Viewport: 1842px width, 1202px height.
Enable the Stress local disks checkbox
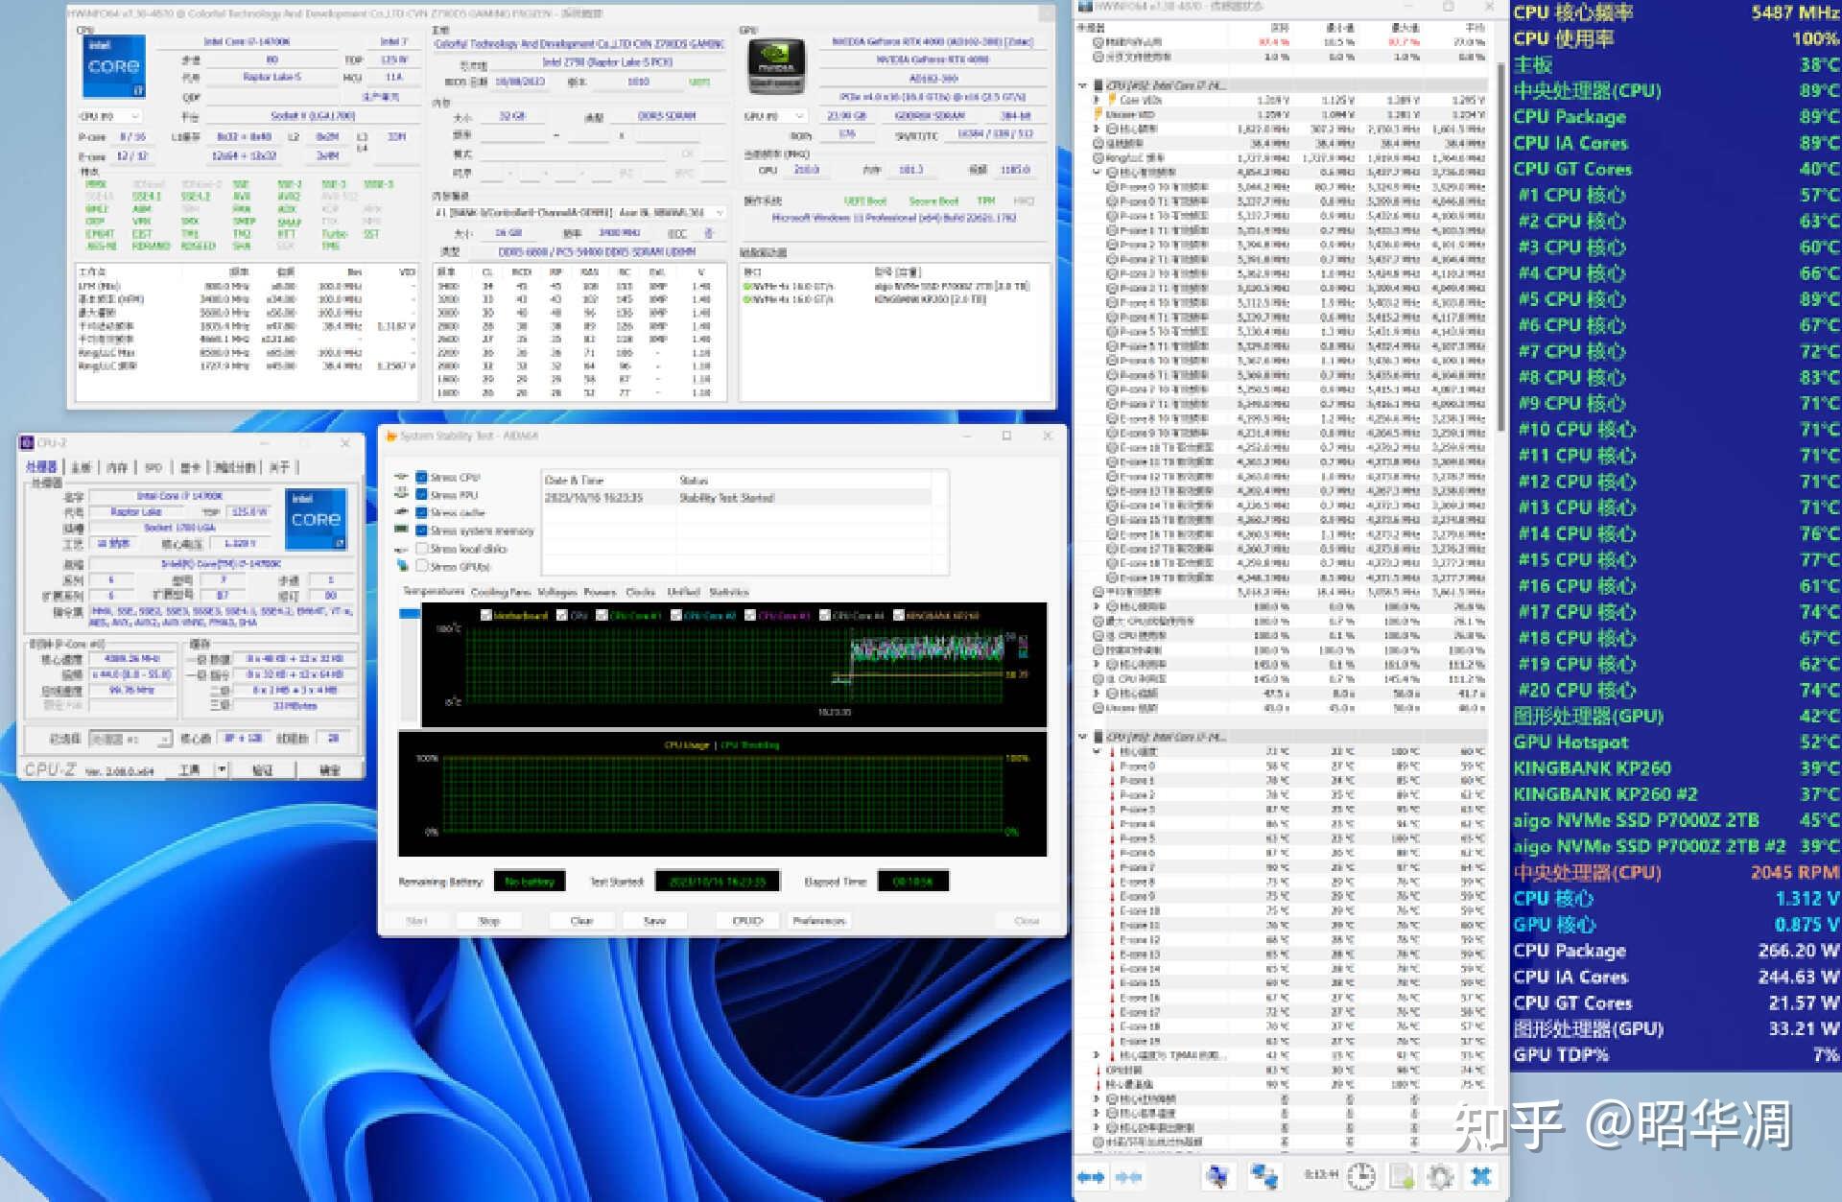422,547
